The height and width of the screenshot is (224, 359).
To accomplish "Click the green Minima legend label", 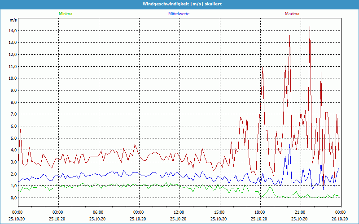I will click(65, 14).
